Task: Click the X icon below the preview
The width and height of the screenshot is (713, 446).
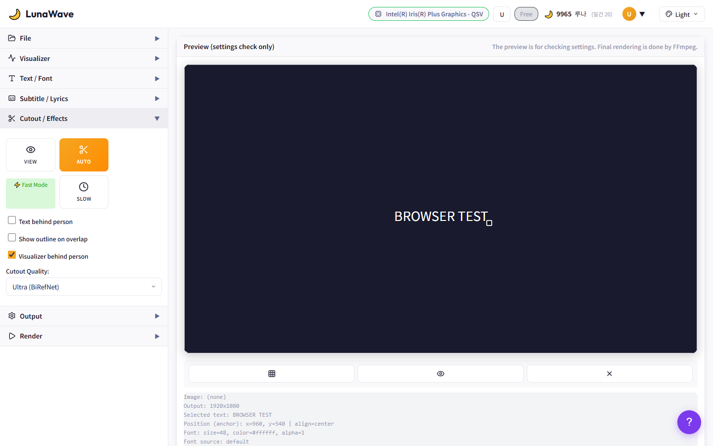Action: (x=609, y=374)
